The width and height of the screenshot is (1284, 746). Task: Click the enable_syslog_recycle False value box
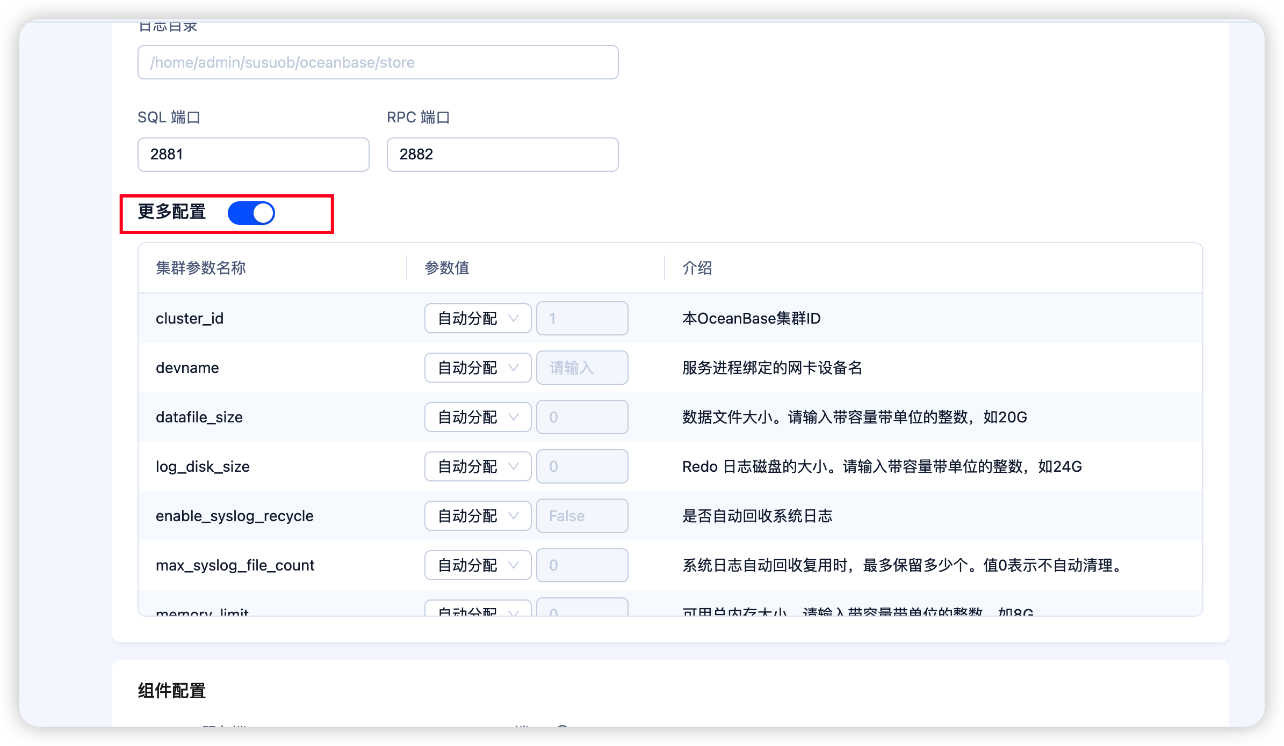tap(582, 516)
